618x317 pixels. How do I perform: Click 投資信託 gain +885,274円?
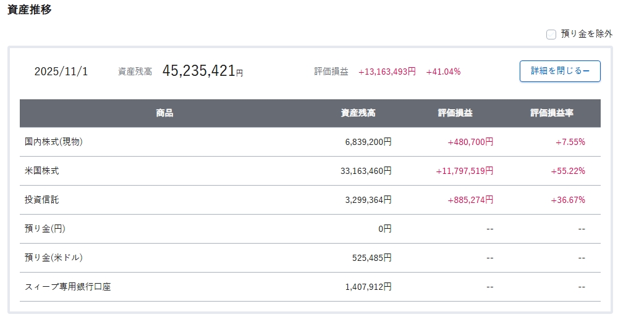point(470,200)
